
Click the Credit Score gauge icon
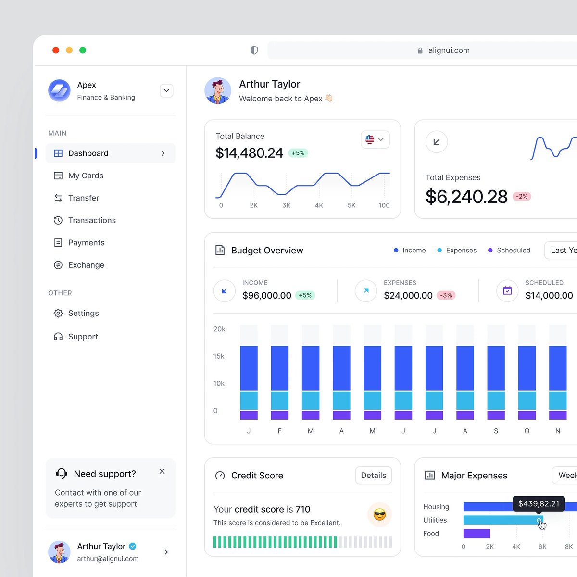click(220, 476)
